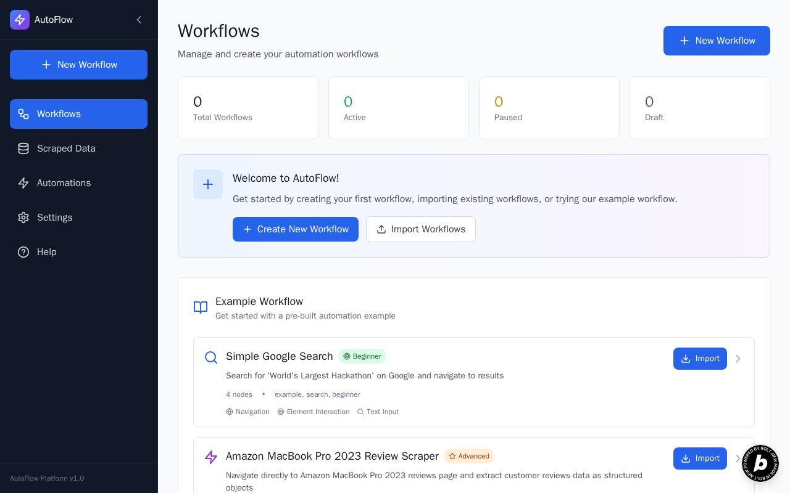Click the Scraped Data database icon
This screenshot has height=493, width=790.
click(x=23, y=149)
